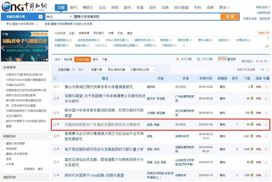Click the 检索 search button

pyautogui.click(x=230, y=16)
